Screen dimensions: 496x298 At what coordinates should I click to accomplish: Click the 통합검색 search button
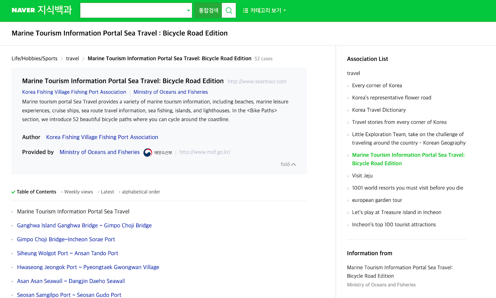point(208,11)
